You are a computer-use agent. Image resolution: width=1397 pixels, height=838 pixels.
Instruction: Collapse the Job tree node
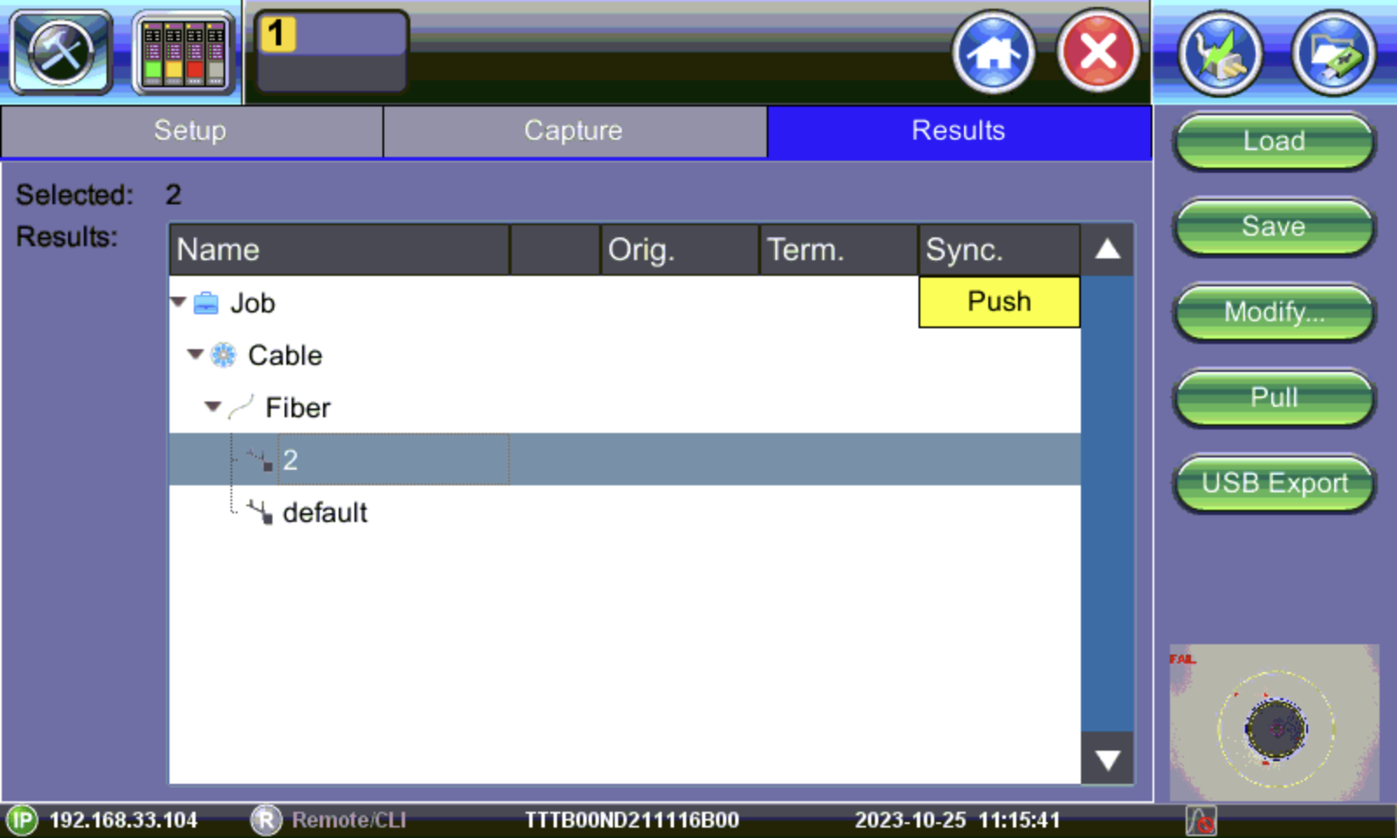coord(179,302)
